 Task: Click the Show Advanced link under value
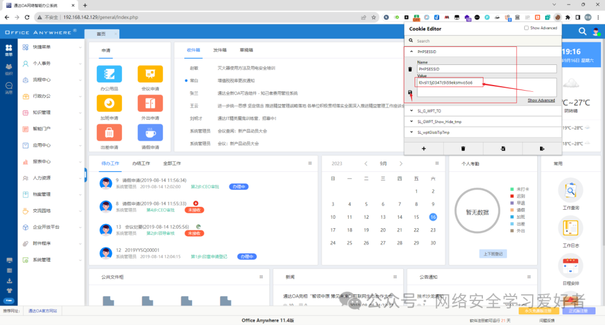click(x=541, y=101)
